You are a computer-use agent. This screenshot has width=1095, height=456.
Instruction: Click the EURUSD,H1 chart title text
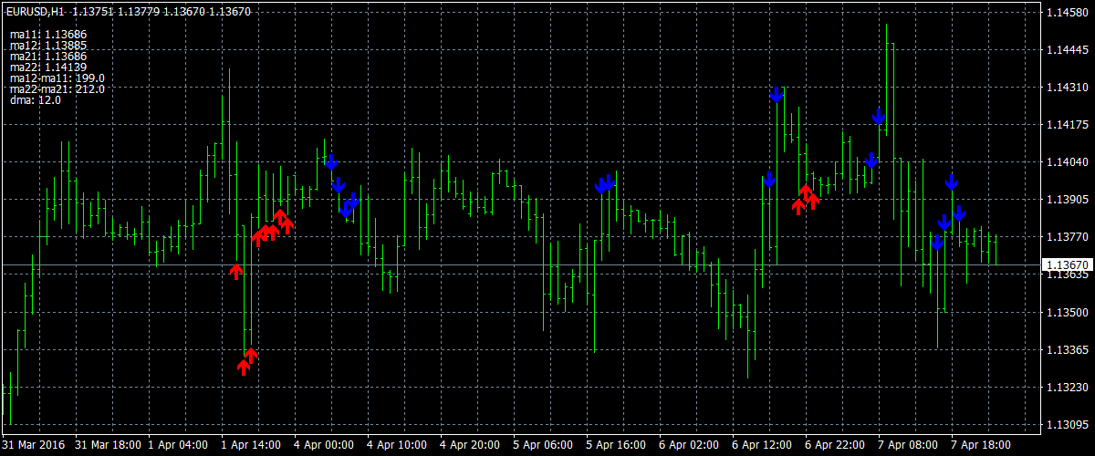click(36, 12)
